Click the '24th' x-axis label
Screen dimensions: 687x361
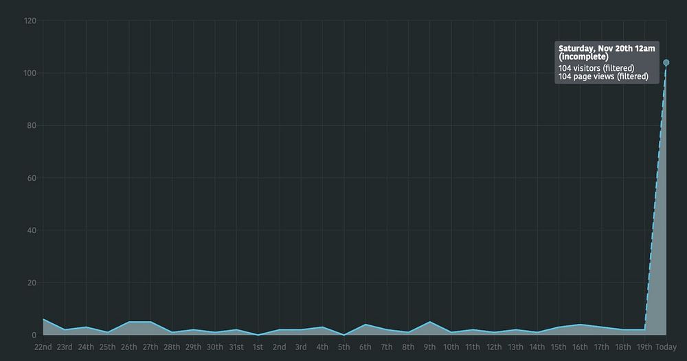[86, 347]
